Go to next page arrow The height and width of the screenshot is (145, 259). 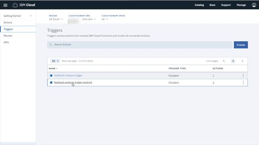pyautogui.click(x=242, y=61)
